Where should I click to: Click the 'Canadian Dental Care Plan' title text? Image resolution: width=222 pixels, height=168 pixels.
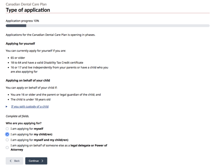(x=26, y=4)
